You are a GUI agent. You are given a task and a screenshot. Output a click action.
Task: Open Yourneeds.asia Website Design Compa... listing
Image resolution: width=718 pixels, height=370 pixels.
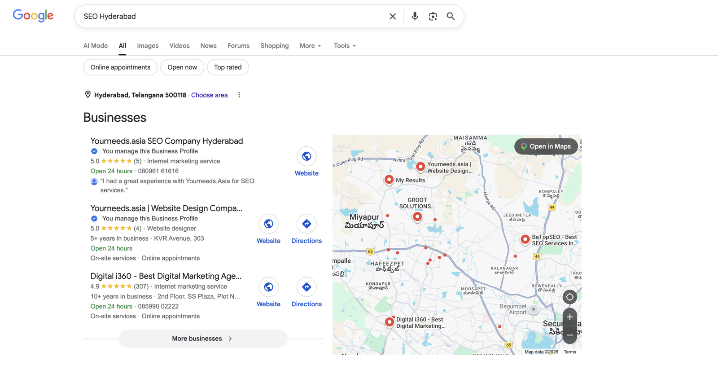(166, 208)
